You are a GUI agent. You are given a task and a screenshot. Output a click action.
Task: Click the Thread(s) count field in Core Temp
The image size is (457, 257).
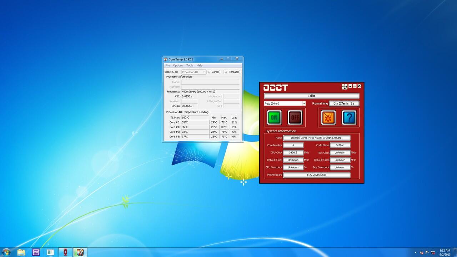(x=226, y=72)
